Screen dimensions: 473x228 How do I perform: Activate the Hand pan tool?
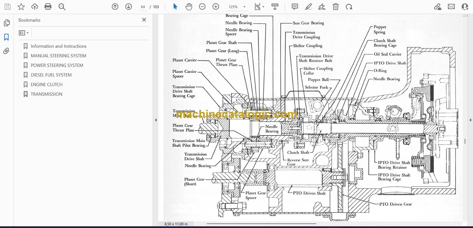[189, 7]
